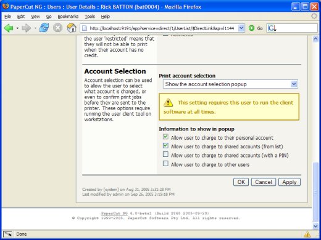Click the 'Information to show in popup' label
Image resolution: width=321 pixels, height=240 pixels.
(196, 129)
